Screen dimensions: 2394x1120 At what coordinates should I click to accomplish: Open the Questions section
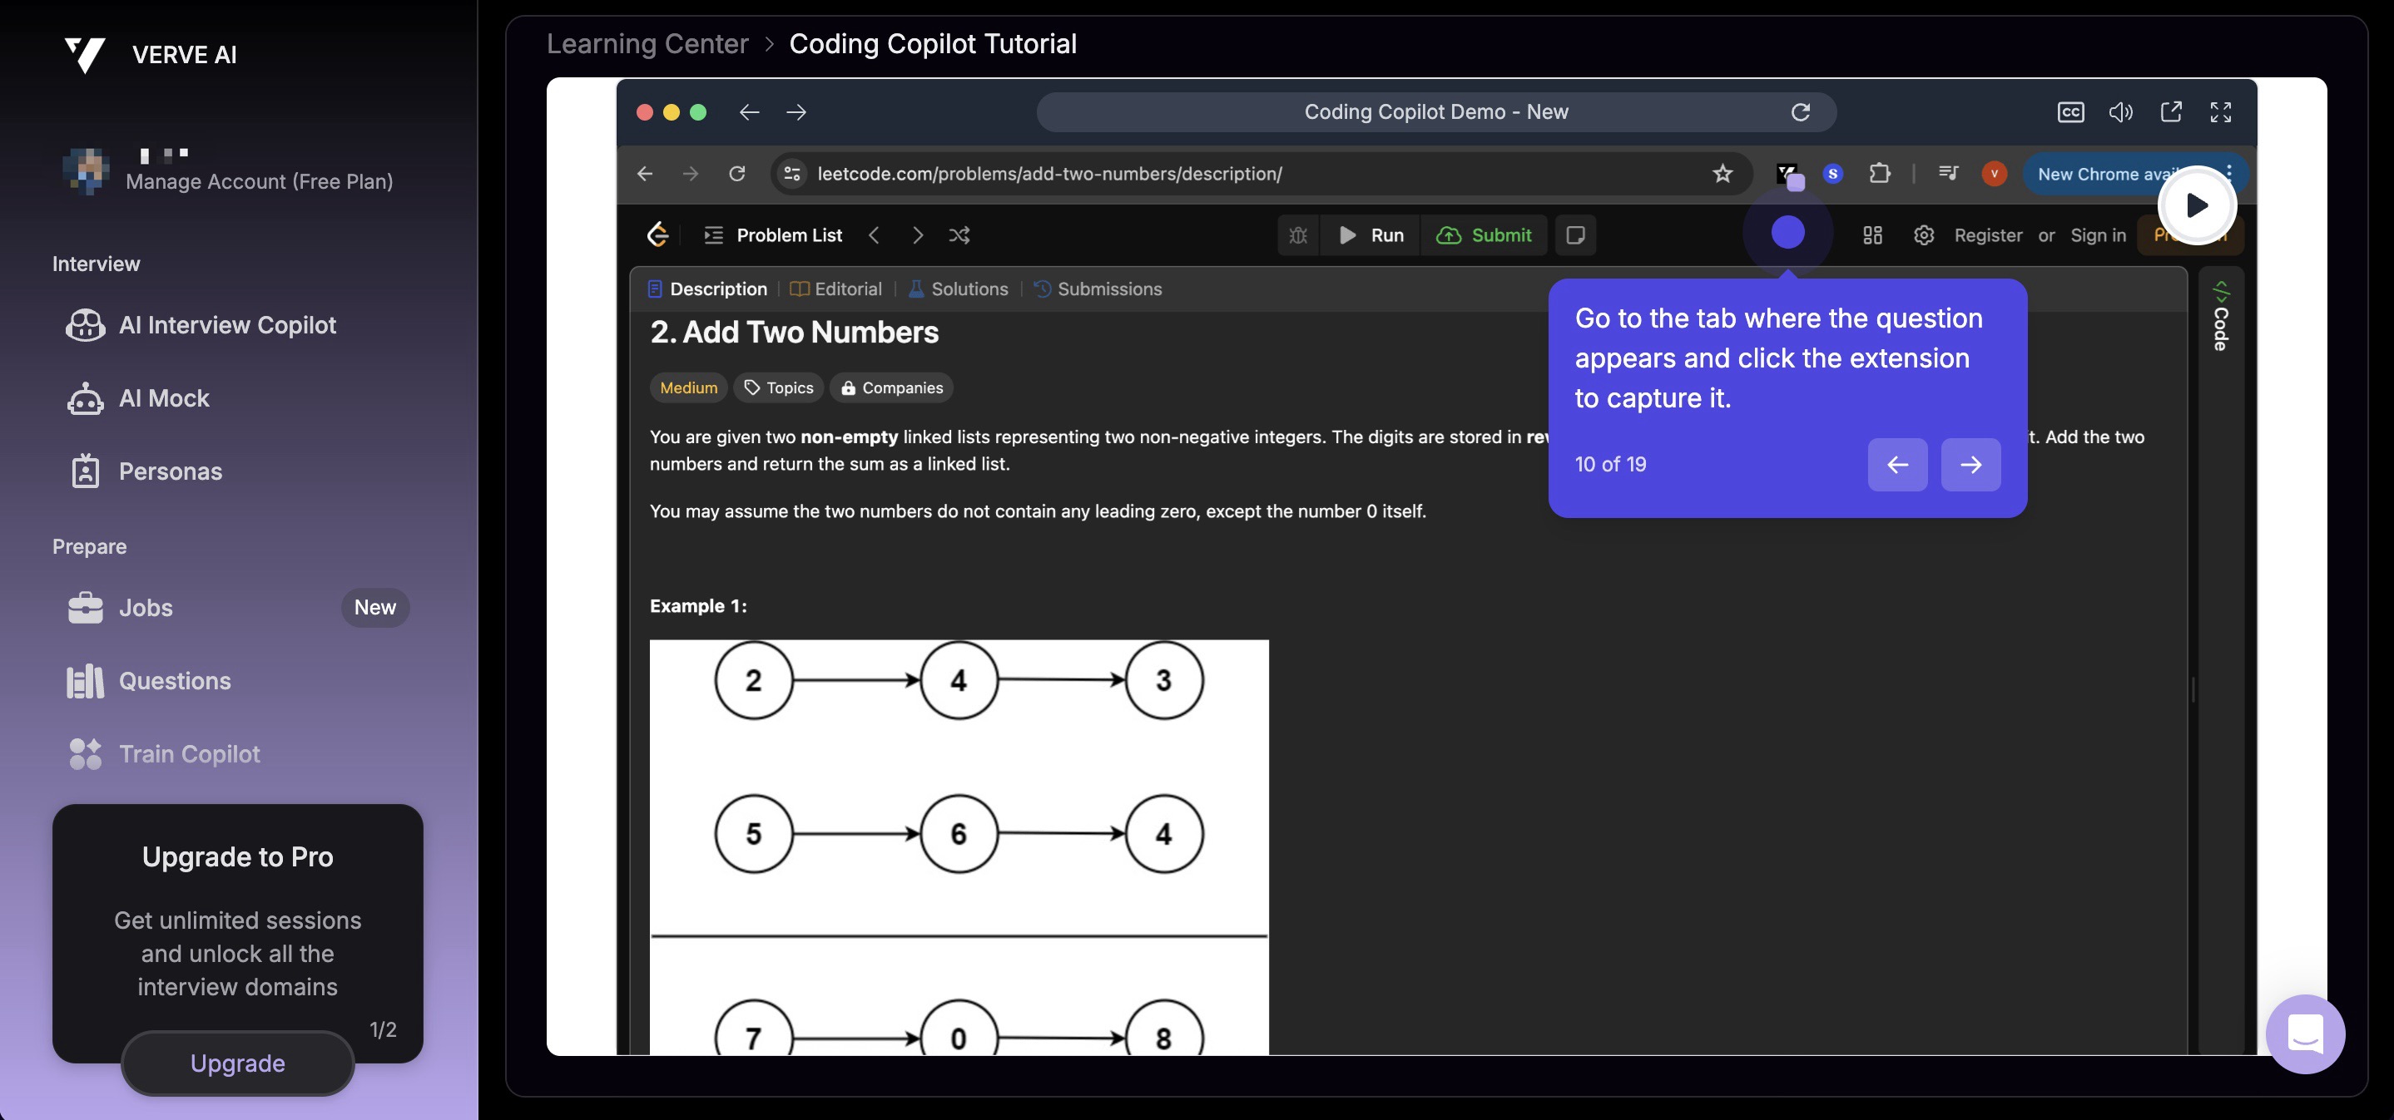[x=175, y=681]
